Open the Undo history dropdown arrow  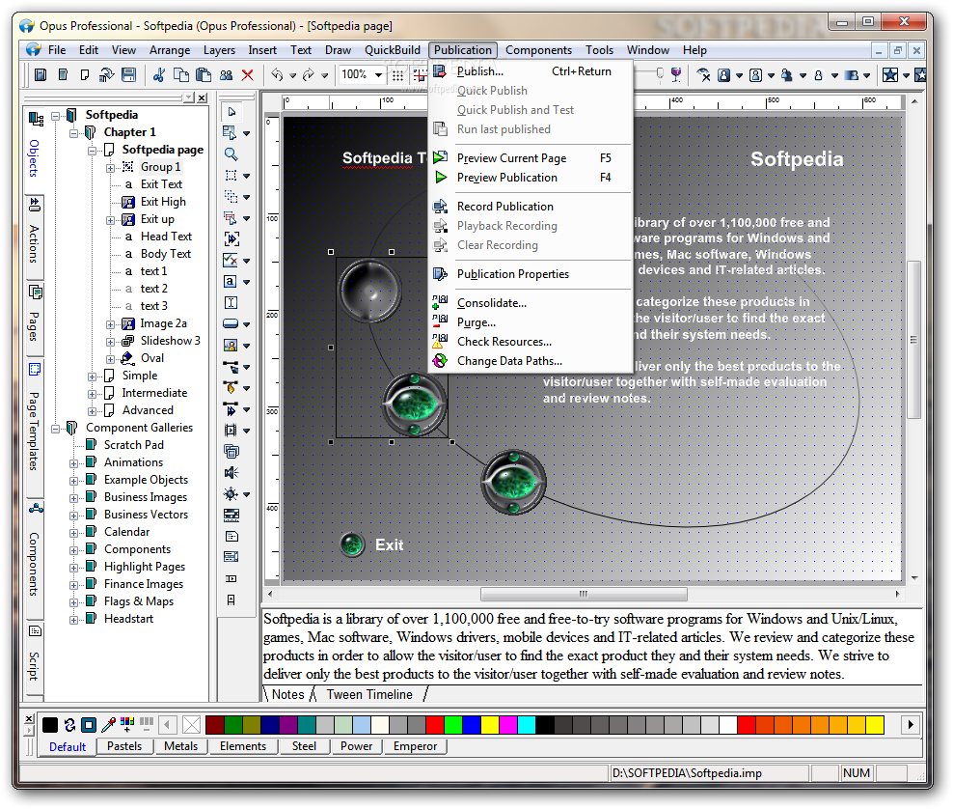coord(293,75)
